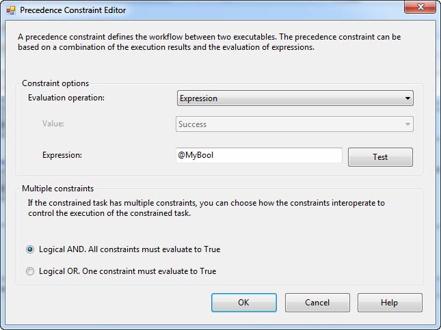Image resolution: width=441 pixels, height=330 pixels.
Task: Click the arrow on the Evaluation operation dropdown
Action: point(408,98)
